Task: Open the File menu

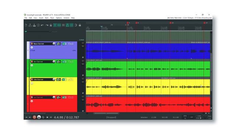Action: (x=26, y=18)
